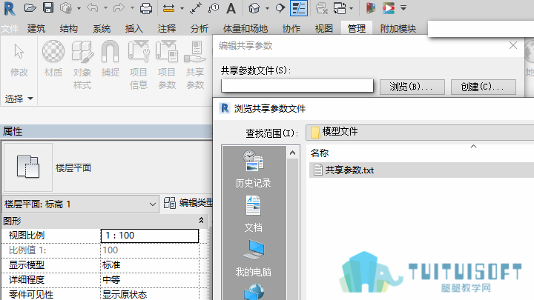Open the Materials (材质) tool
The height and width of the screenshot is (300, 534).
click(53, 59)
